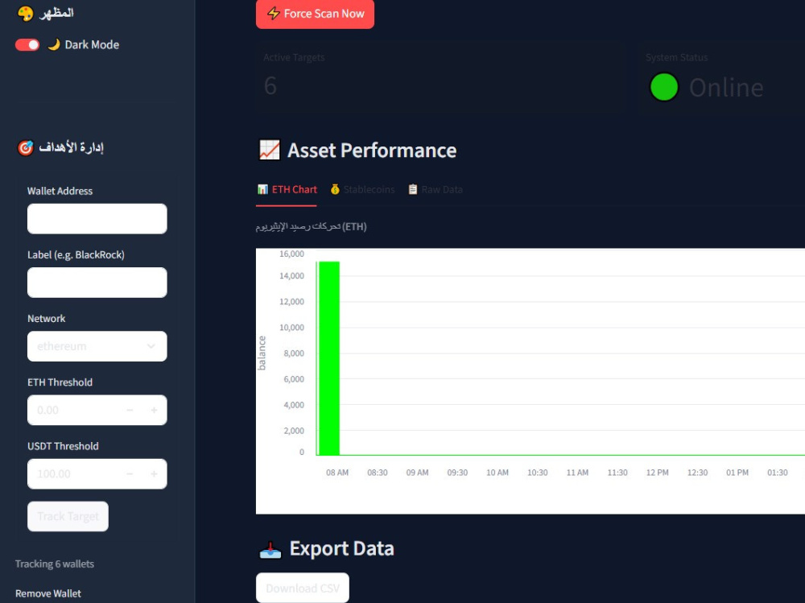This screenshot has height=603, width=805.
Task: Focus the Wallet Address input field
Action: (x=97, y=219)
